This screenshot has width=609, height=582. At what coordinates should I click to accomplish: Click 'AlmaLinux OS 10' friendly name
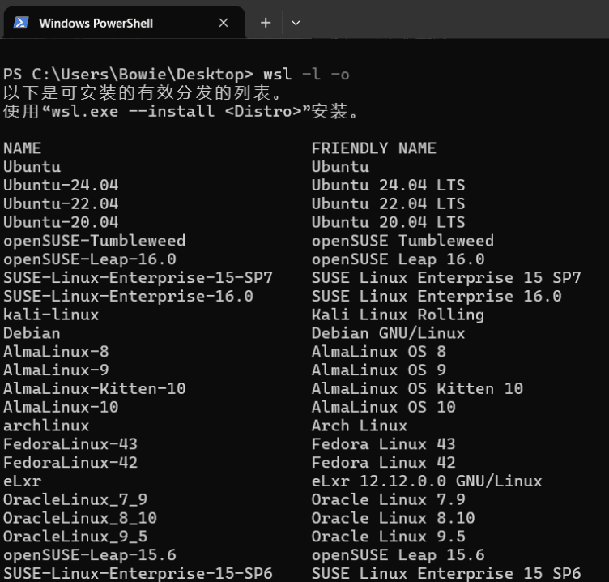[x=384, y=407]
